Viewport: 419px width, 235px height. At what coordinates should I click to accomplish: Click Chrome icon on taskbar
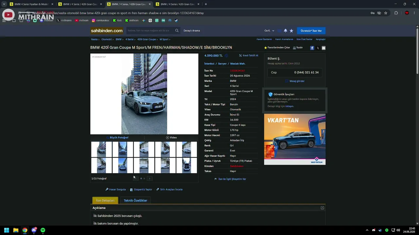tap(25, 230)
